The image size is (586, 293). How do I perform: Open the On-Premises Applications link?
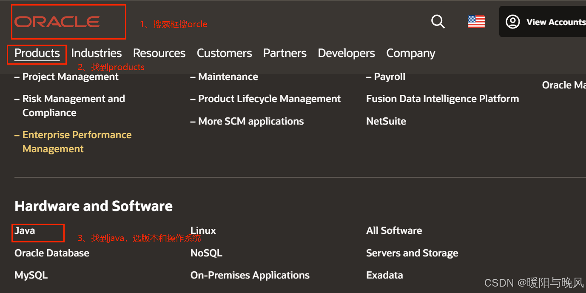[250, 275]
